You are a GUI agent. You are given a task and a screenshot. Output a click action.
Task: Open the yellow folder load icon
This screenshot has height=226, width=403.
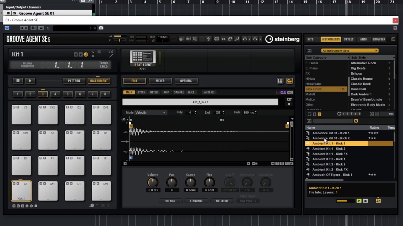289,81
